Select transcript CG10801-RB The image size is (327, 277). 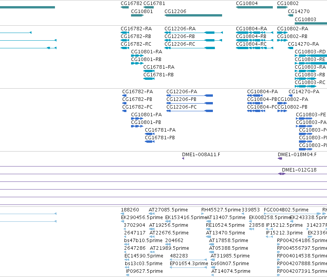pyautogui.click(x=146, y=59)
